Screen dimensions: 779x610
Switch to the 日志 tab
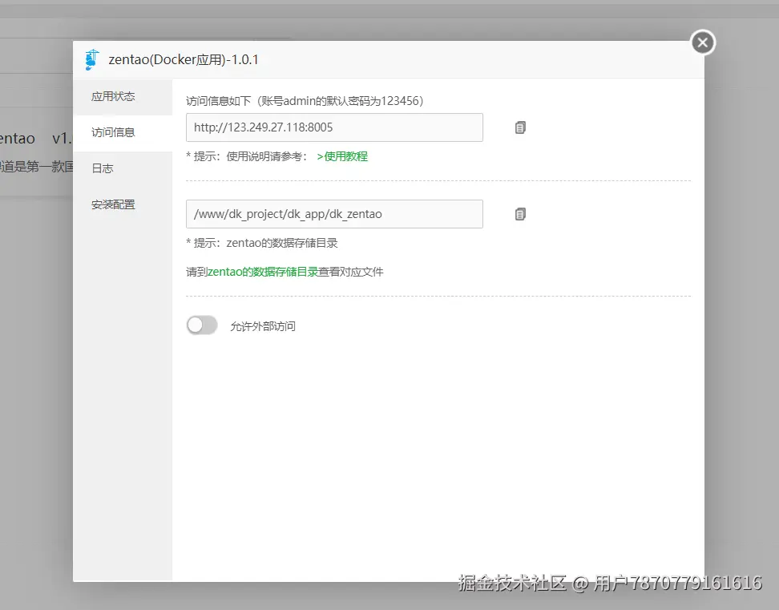(x=123, y=168)
